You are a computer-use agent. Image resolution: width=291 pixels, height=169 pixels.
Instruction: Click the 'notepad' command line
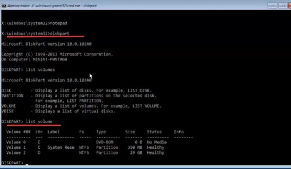[34, 23]
